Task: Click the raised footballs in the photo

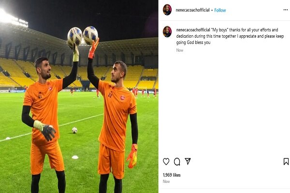Action: (83, 37)
